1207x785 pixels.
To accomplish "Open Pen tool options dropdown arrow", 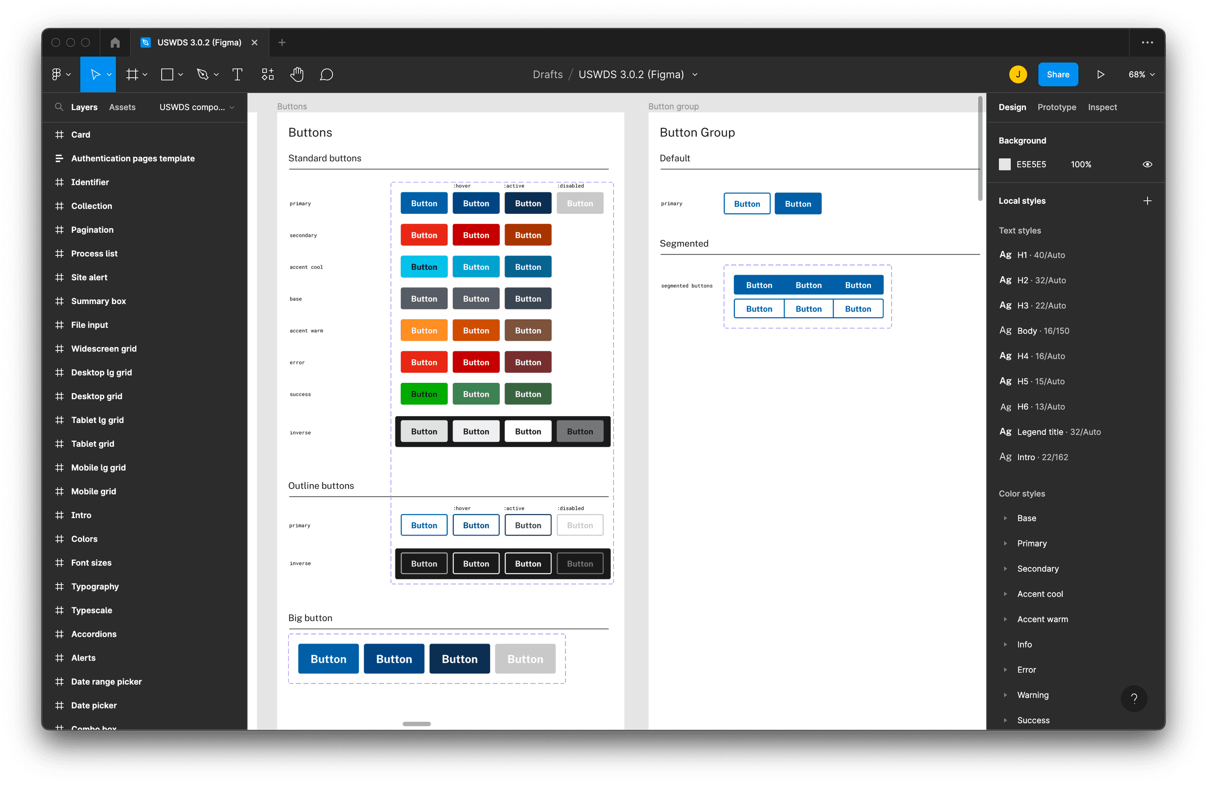I will click(216, 74).
